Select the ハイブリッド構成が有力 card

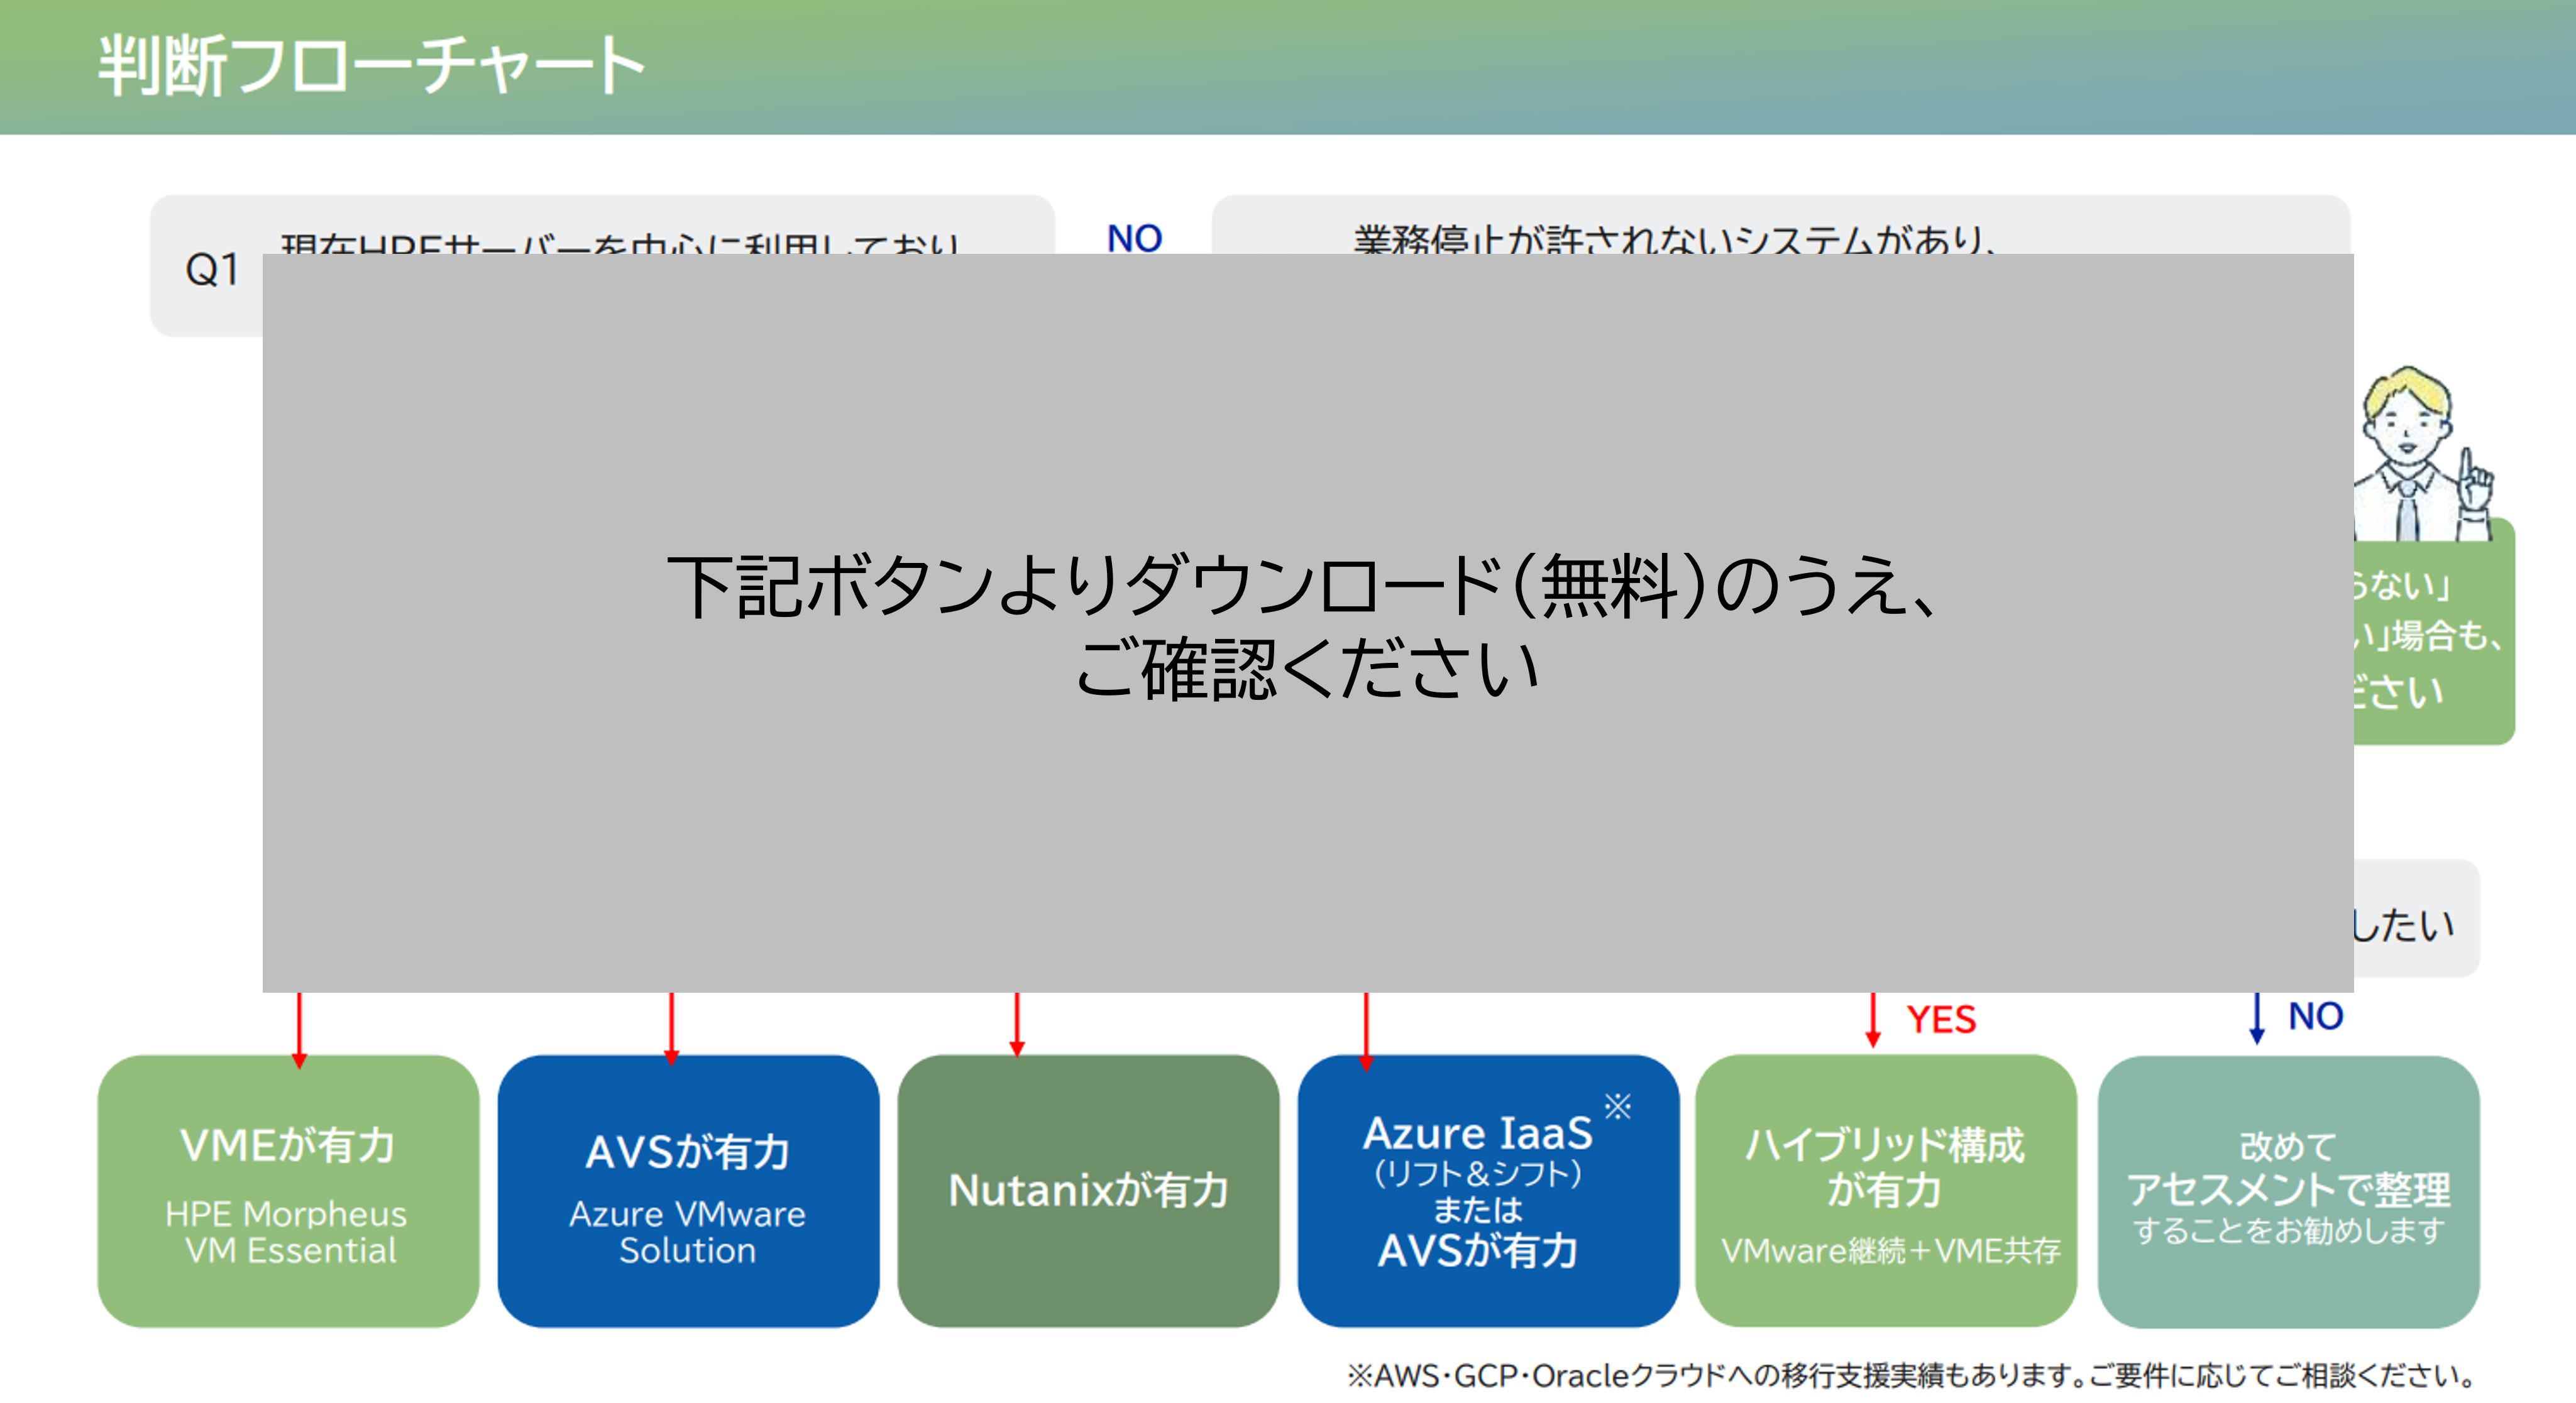click(x=1886, y=1190)
